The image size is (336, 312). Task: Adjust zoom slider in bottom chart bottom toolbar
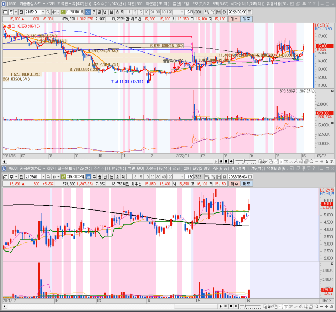coord(250,306)
